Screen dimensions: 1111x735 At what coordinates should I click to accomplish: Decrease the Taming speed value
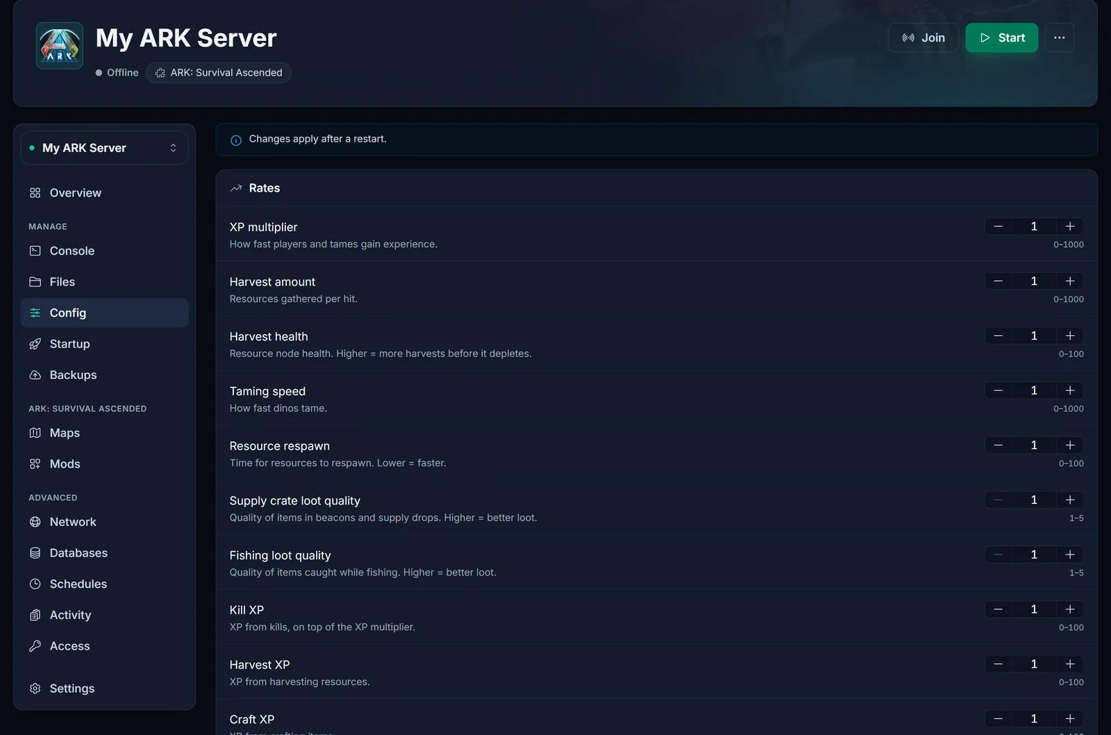(x=999, y=391)
